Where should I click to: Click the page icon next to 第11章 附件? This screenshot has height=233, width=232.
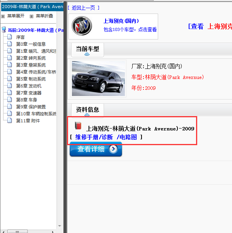pos(10,120)
